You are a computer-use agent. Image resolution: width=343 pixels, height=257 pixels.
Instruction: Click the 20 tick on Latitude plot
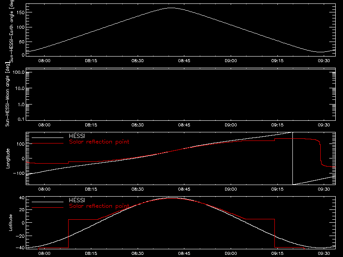tap(22, 210)
